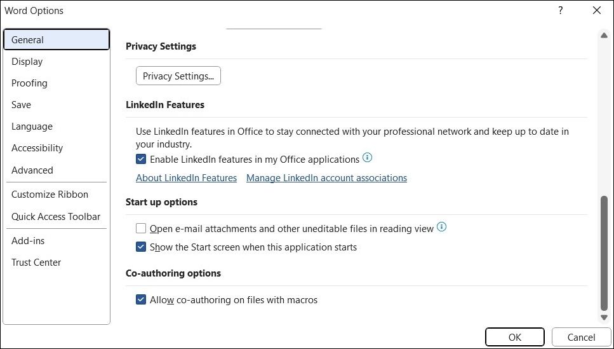Open About LinkedIn Features link
Viewport: 614px width, 349px height.
pos(187,178)
